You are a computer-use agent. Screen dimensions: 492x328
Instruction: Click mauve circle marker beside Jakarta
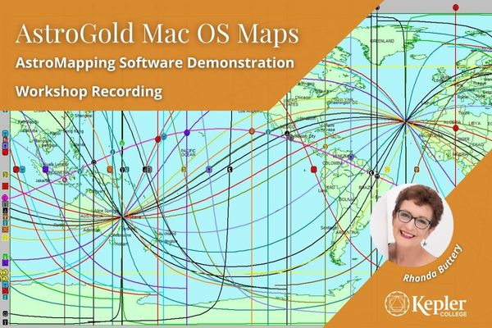click(x=65, y=180)
